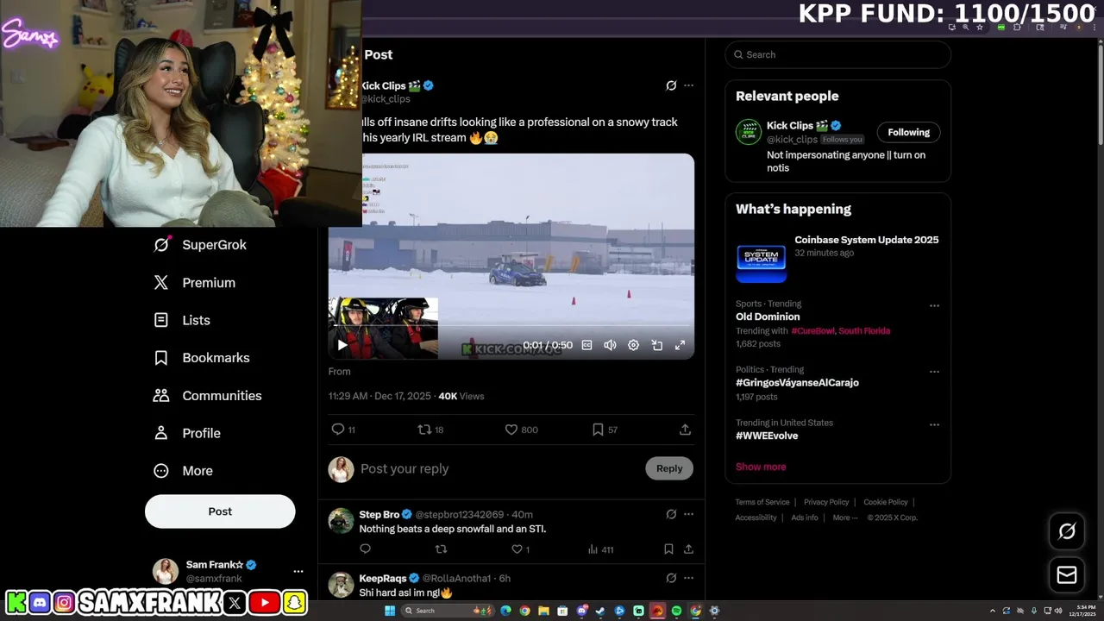The image size is (1104, 621).
Task: More options for #GringosVáyanseAlCarajo trend
Action: pyautogui.click(x=934, y=372)
